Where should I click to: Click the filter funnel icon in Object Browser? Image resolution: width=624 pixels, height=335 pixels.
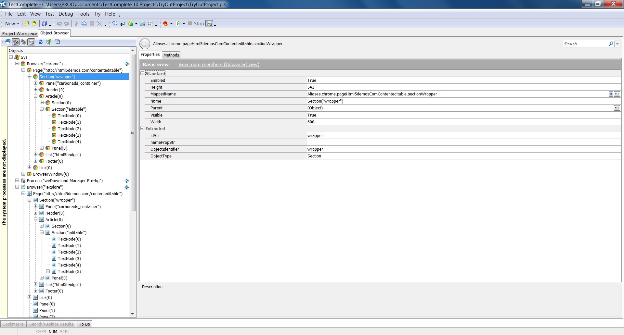pos(48,42)
